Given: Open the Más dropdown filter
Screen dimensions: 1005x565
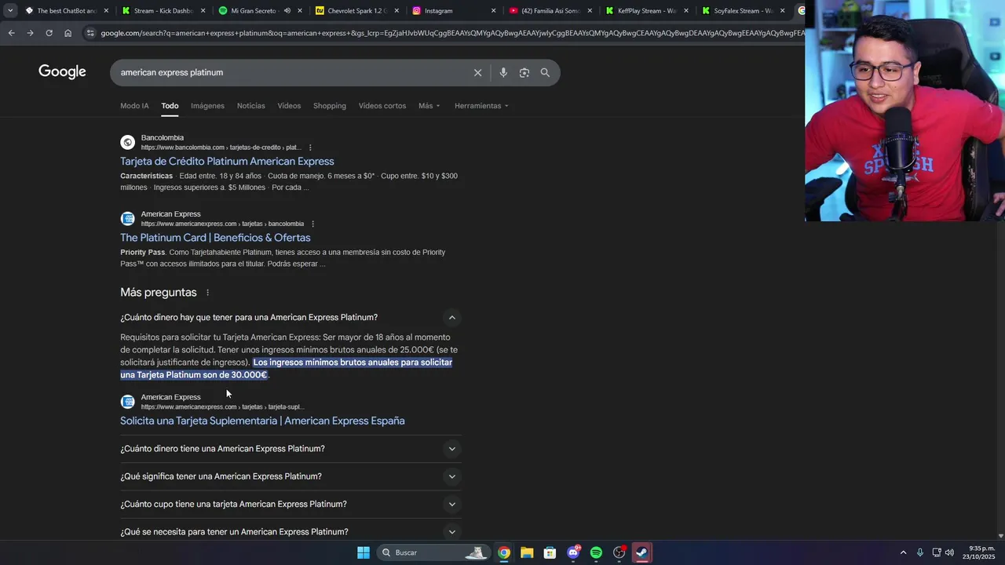Looking at the screenshot, I should [x=429, y=106].
